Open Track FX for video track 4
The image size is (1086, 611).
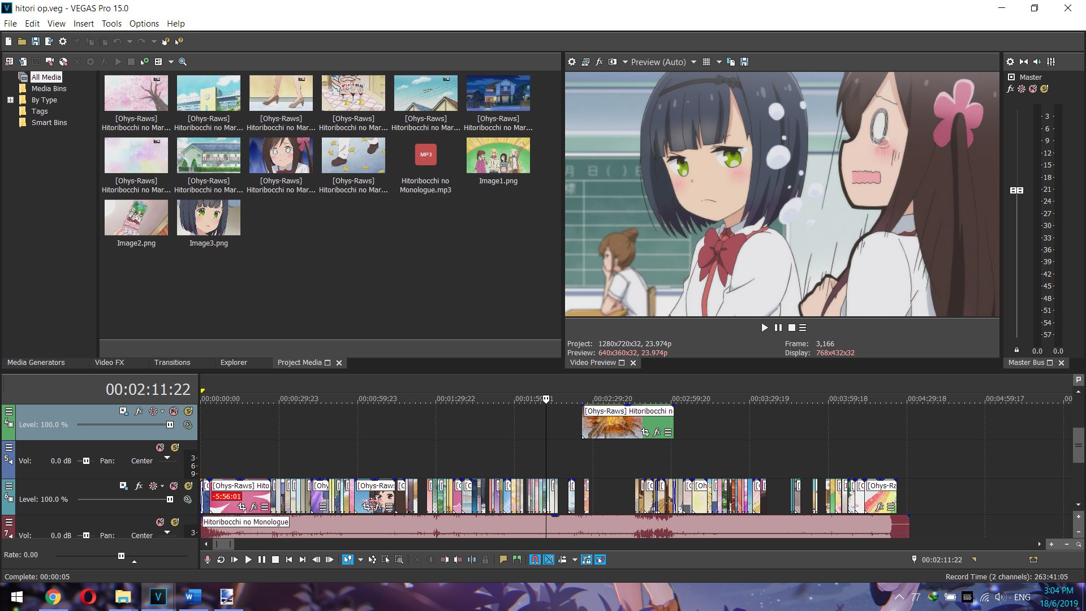[139, 411]
